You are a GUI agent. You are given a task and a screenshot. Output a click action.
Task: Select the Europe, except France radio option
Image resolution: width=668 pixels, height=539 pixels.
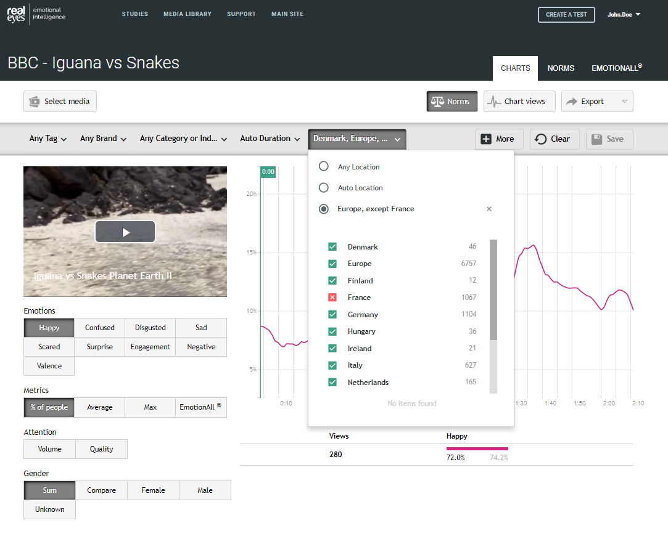coord(324,209)
